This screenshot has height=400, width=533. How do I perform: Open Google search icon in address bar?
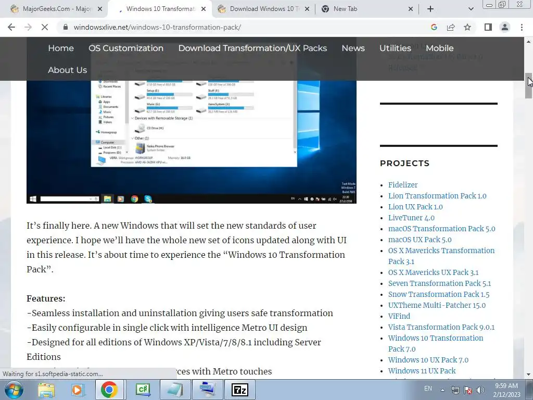[434, 27]
